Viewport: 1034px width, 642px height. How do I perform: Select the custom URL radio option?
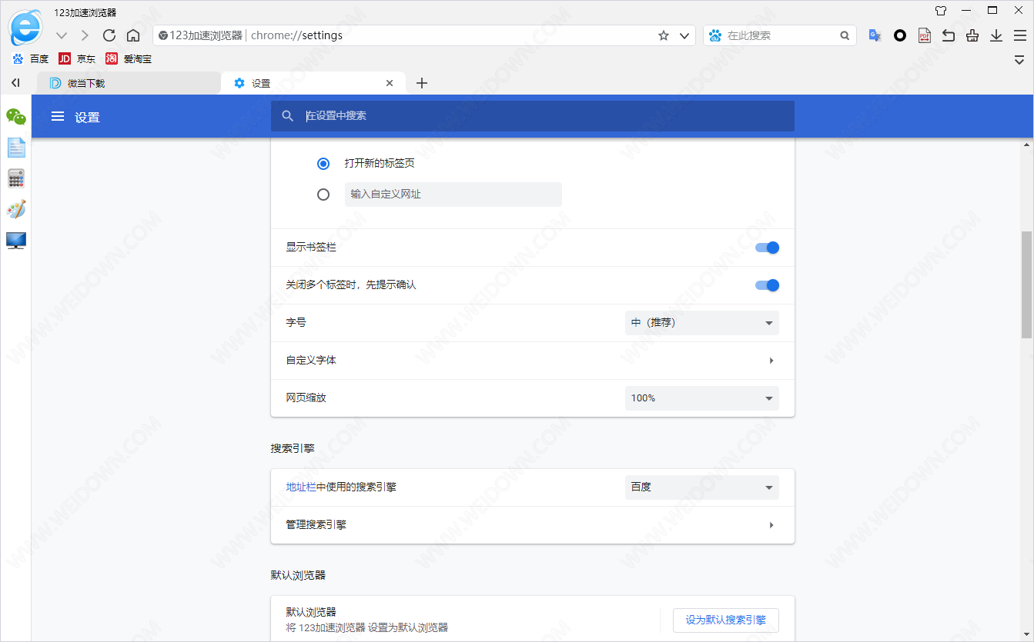323,195
